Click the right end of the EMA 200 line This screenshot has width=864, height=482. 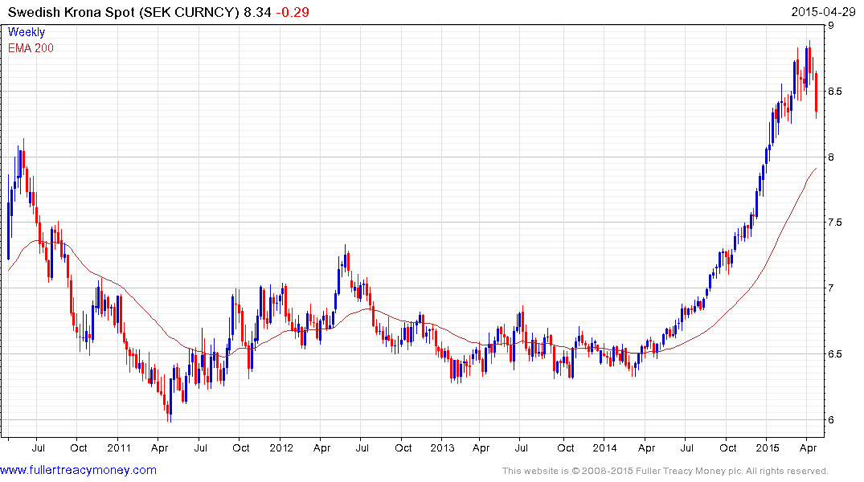[817, 169]
